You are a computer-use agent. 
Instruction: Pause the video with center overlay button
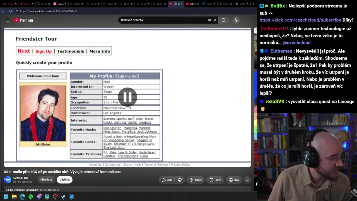[x=127, y=97]
